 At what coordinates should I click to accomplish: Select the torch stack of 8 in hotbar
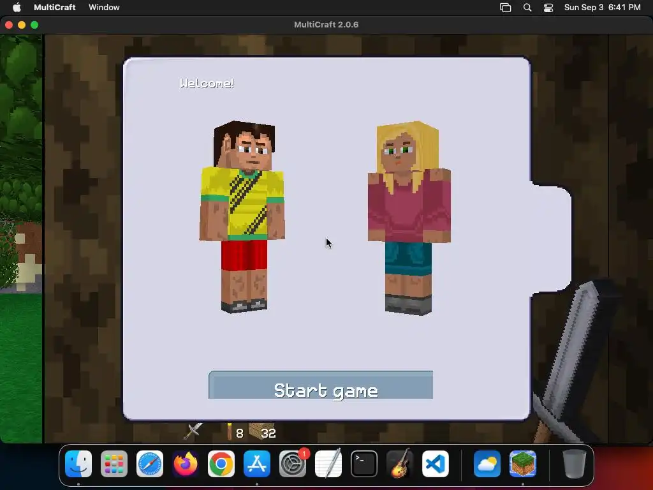(x=235, y=432)
